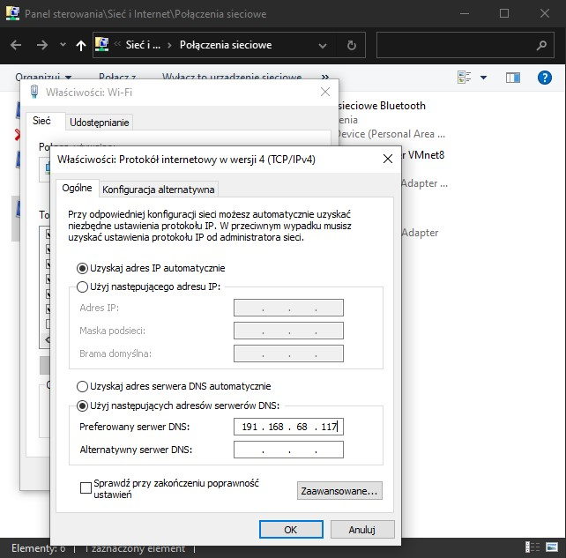The image size is (566, 558).
Task: Go up one folder level
Action: [81, 45]
